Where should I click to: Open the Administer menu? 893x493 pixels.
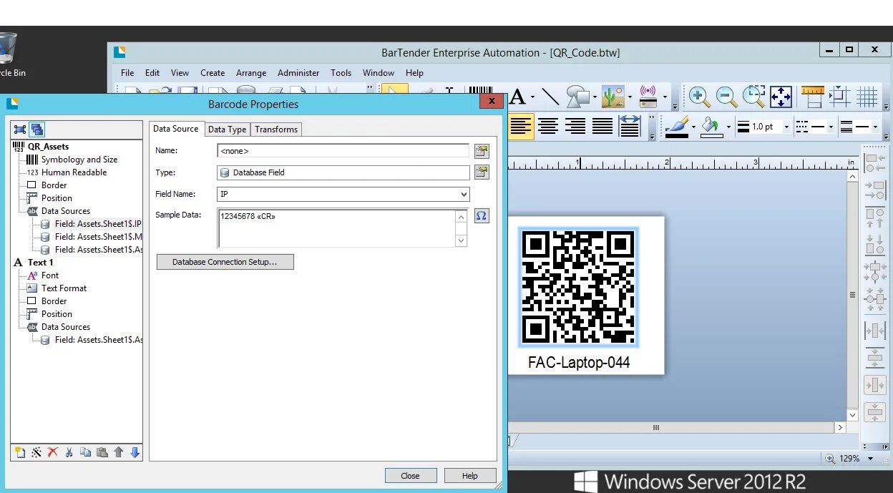pyautogui.click(x=298, y=73)
